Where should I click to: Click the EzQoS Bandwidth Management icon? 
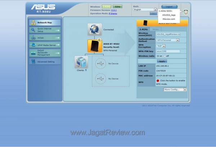[33, 53]
